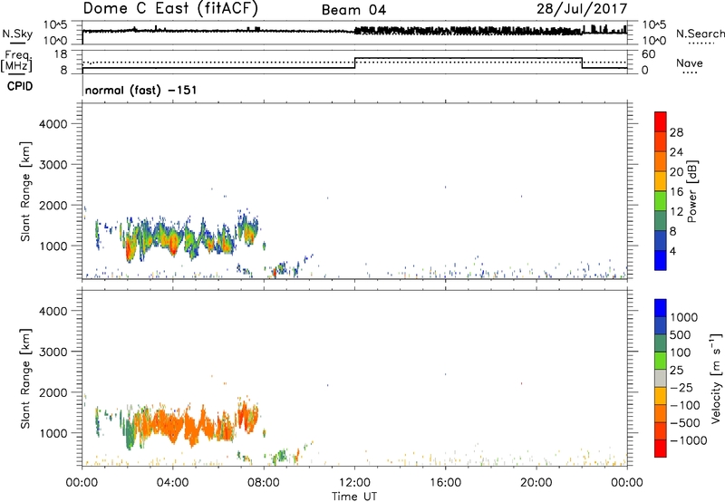Click the date '28/Jul/2017'
This screenshot has width=725, height=502.
click(582, 9)
